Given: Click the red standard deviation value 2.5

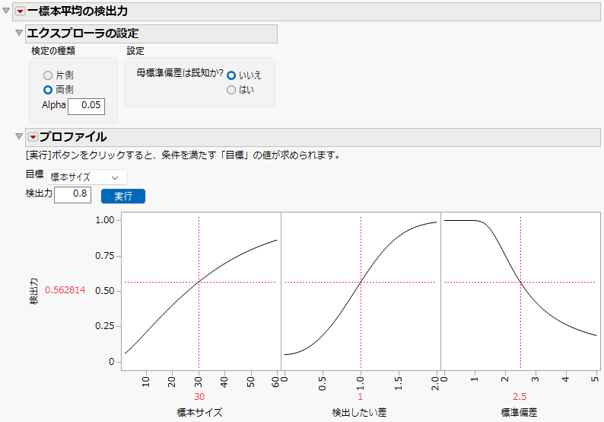Looking at the screenshot, I should click(x=520, y=397).
